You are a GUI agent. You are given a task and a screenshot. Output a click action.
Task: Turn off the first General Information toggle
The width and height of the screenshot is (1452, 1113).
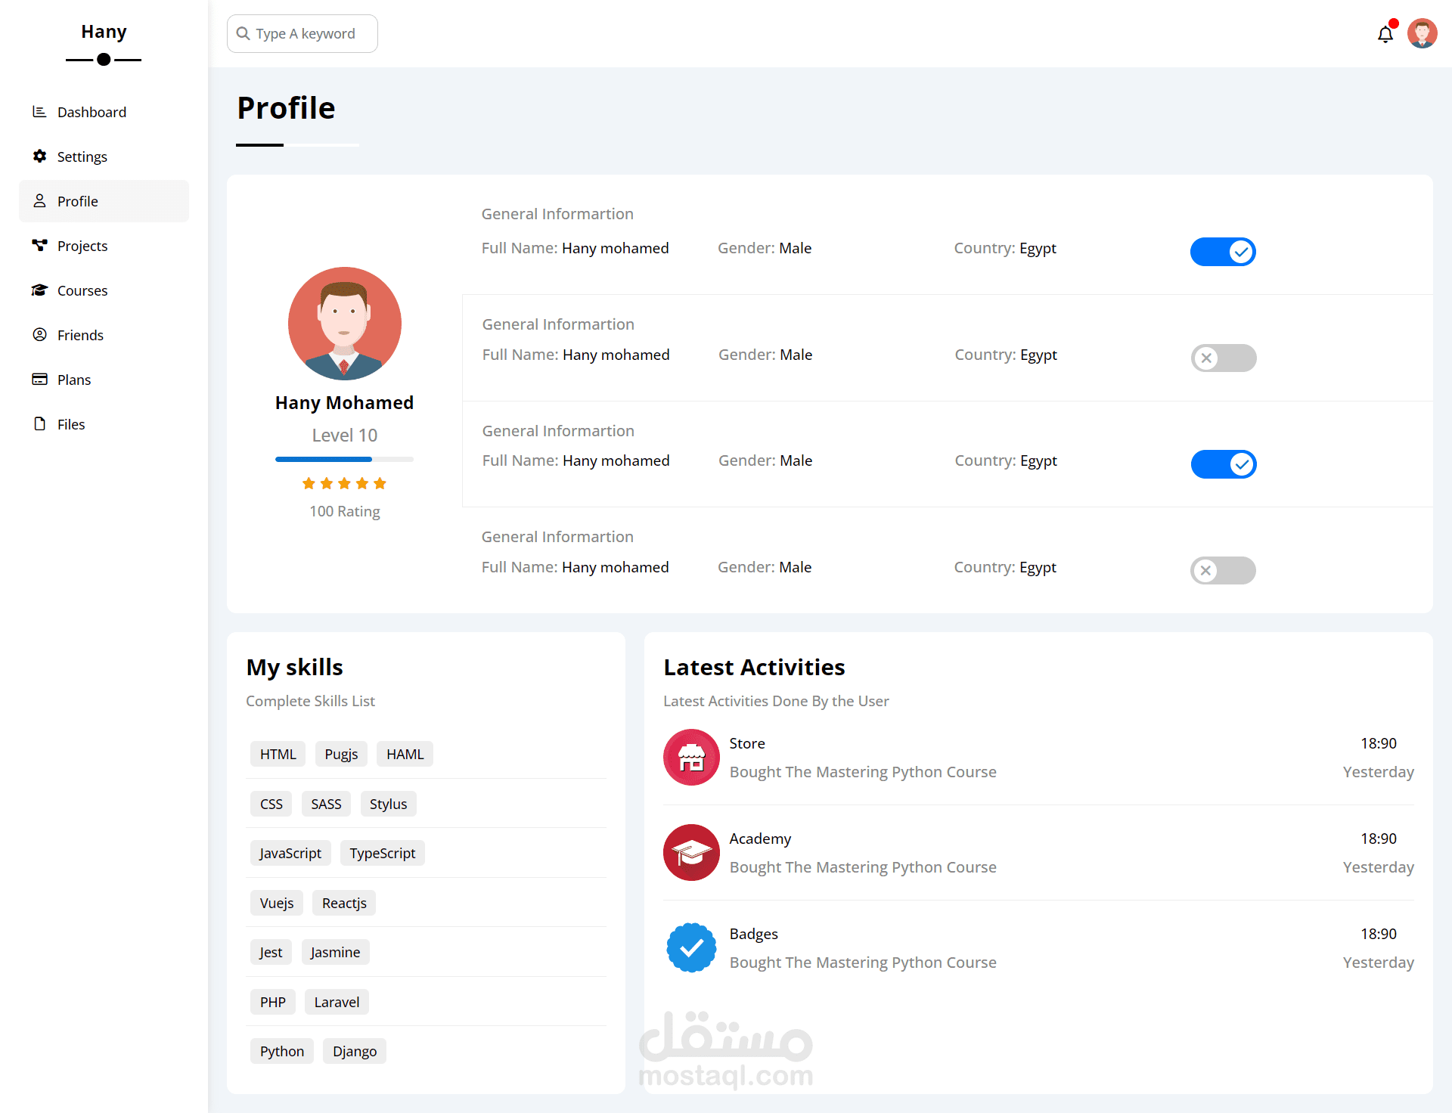(1223, 252)
